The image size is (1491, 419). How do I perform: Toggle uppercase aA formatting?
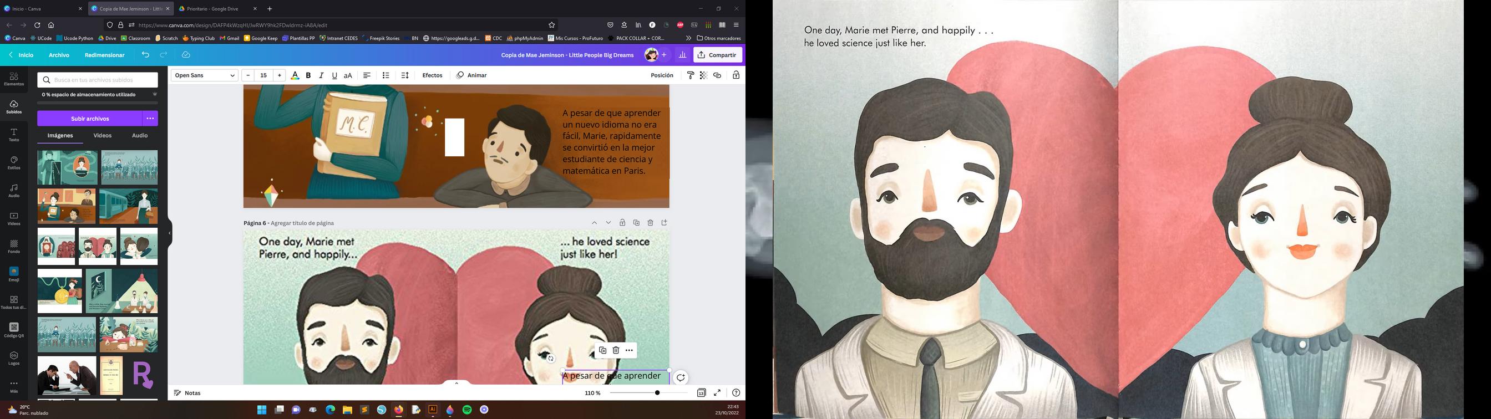(x=348, y=75)
